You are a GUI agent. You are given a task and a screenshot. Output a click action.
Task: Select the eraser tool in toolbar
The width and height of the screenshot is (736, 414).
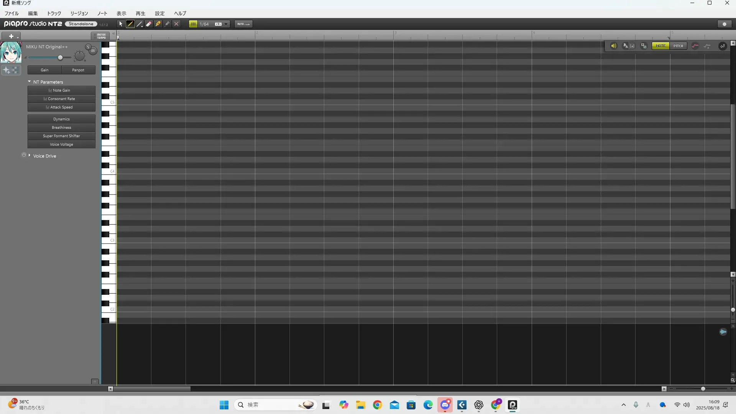[x=149, y=24]
